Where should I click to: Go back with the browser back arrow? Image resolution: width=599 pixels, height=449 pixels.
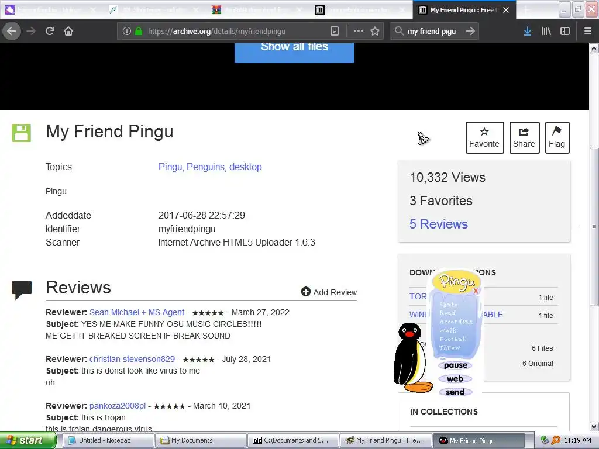coord(12,31)
